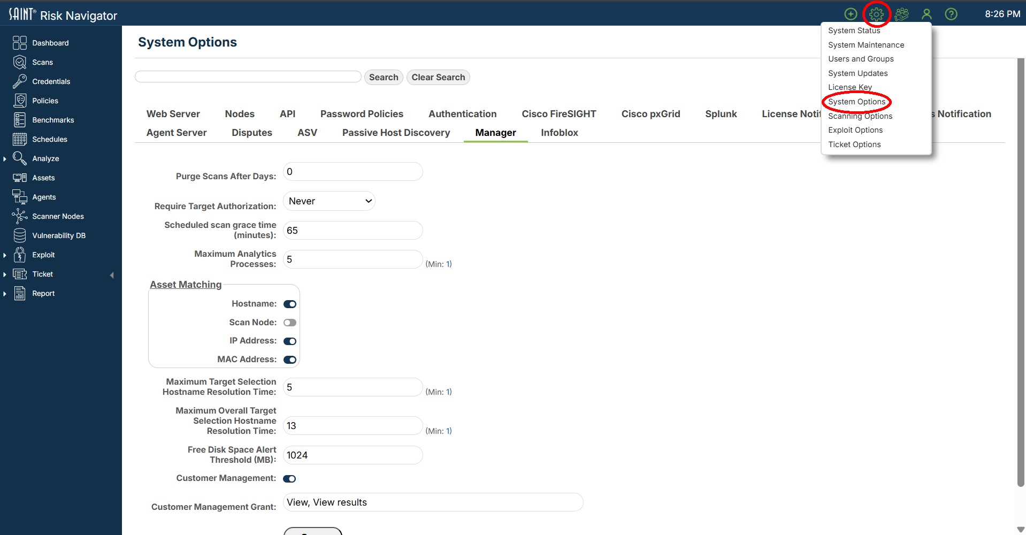
Task: Select System Maintenance menu entry
Action: coord(866,45)
